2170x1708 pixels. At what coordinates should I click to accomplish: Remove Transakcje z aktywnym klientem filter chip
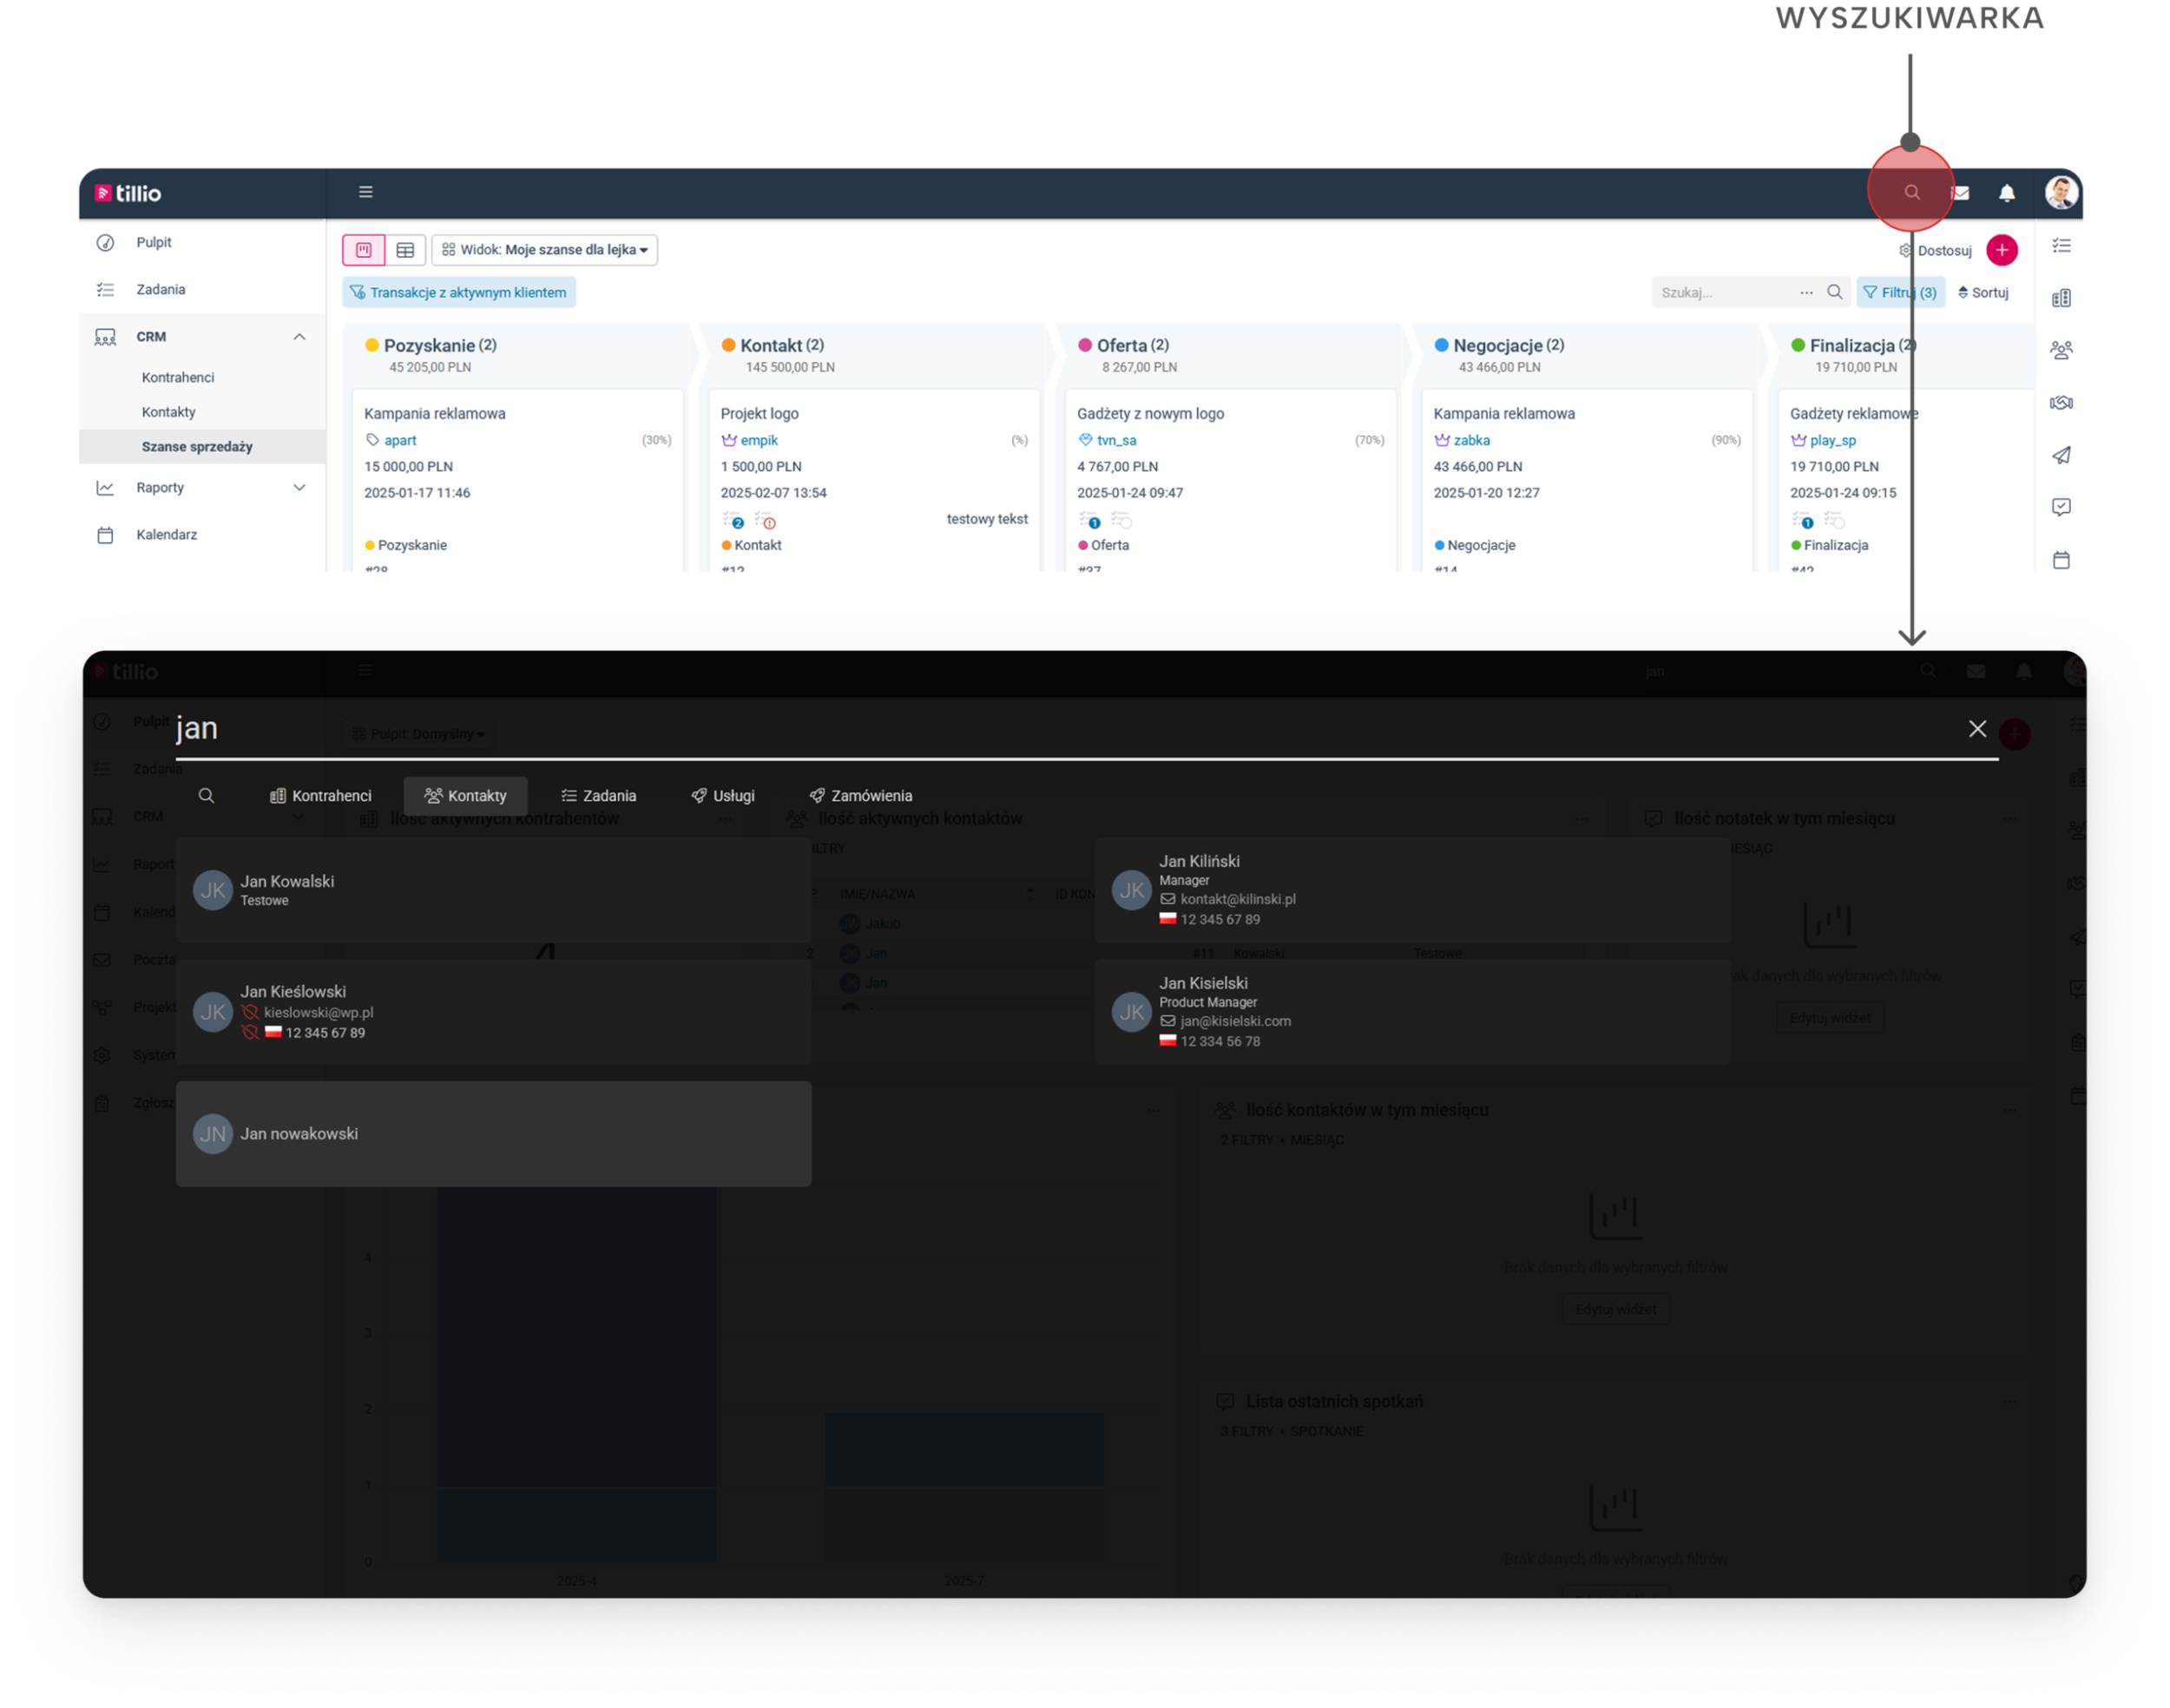[x=459, y=292]
